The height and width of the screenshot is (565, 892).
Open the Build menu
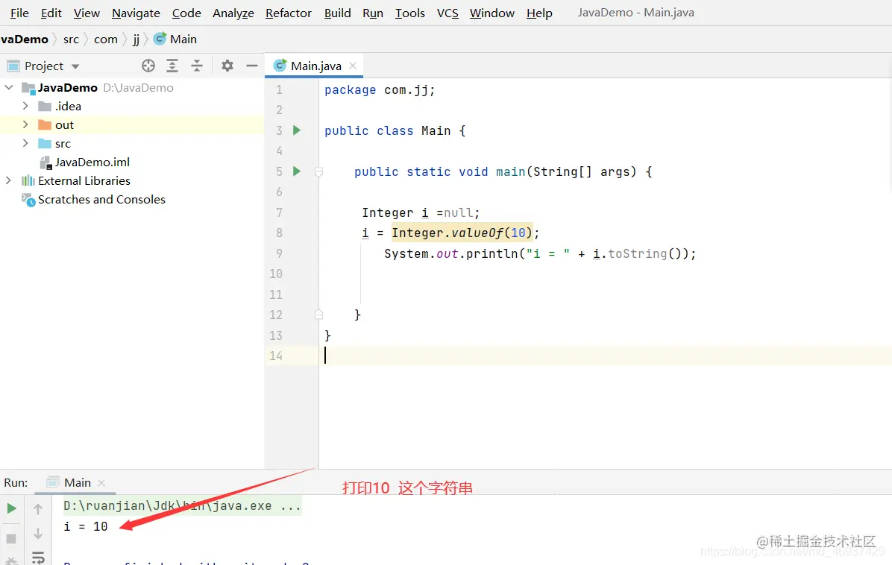(x=337, y=13)
